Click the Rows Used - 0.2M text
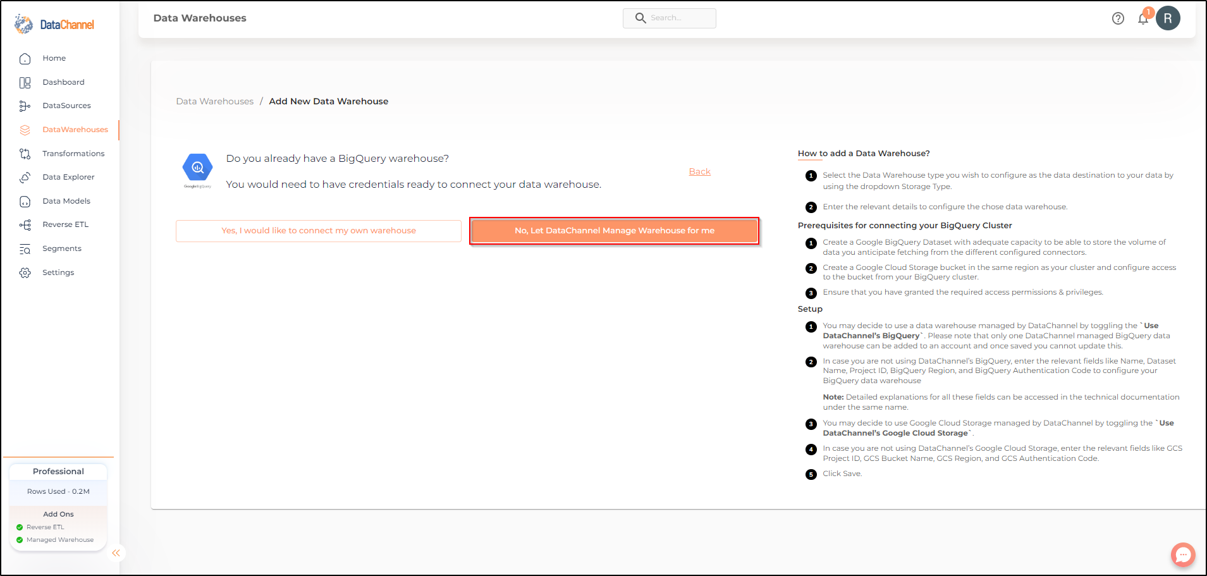 tap(58, 491)
